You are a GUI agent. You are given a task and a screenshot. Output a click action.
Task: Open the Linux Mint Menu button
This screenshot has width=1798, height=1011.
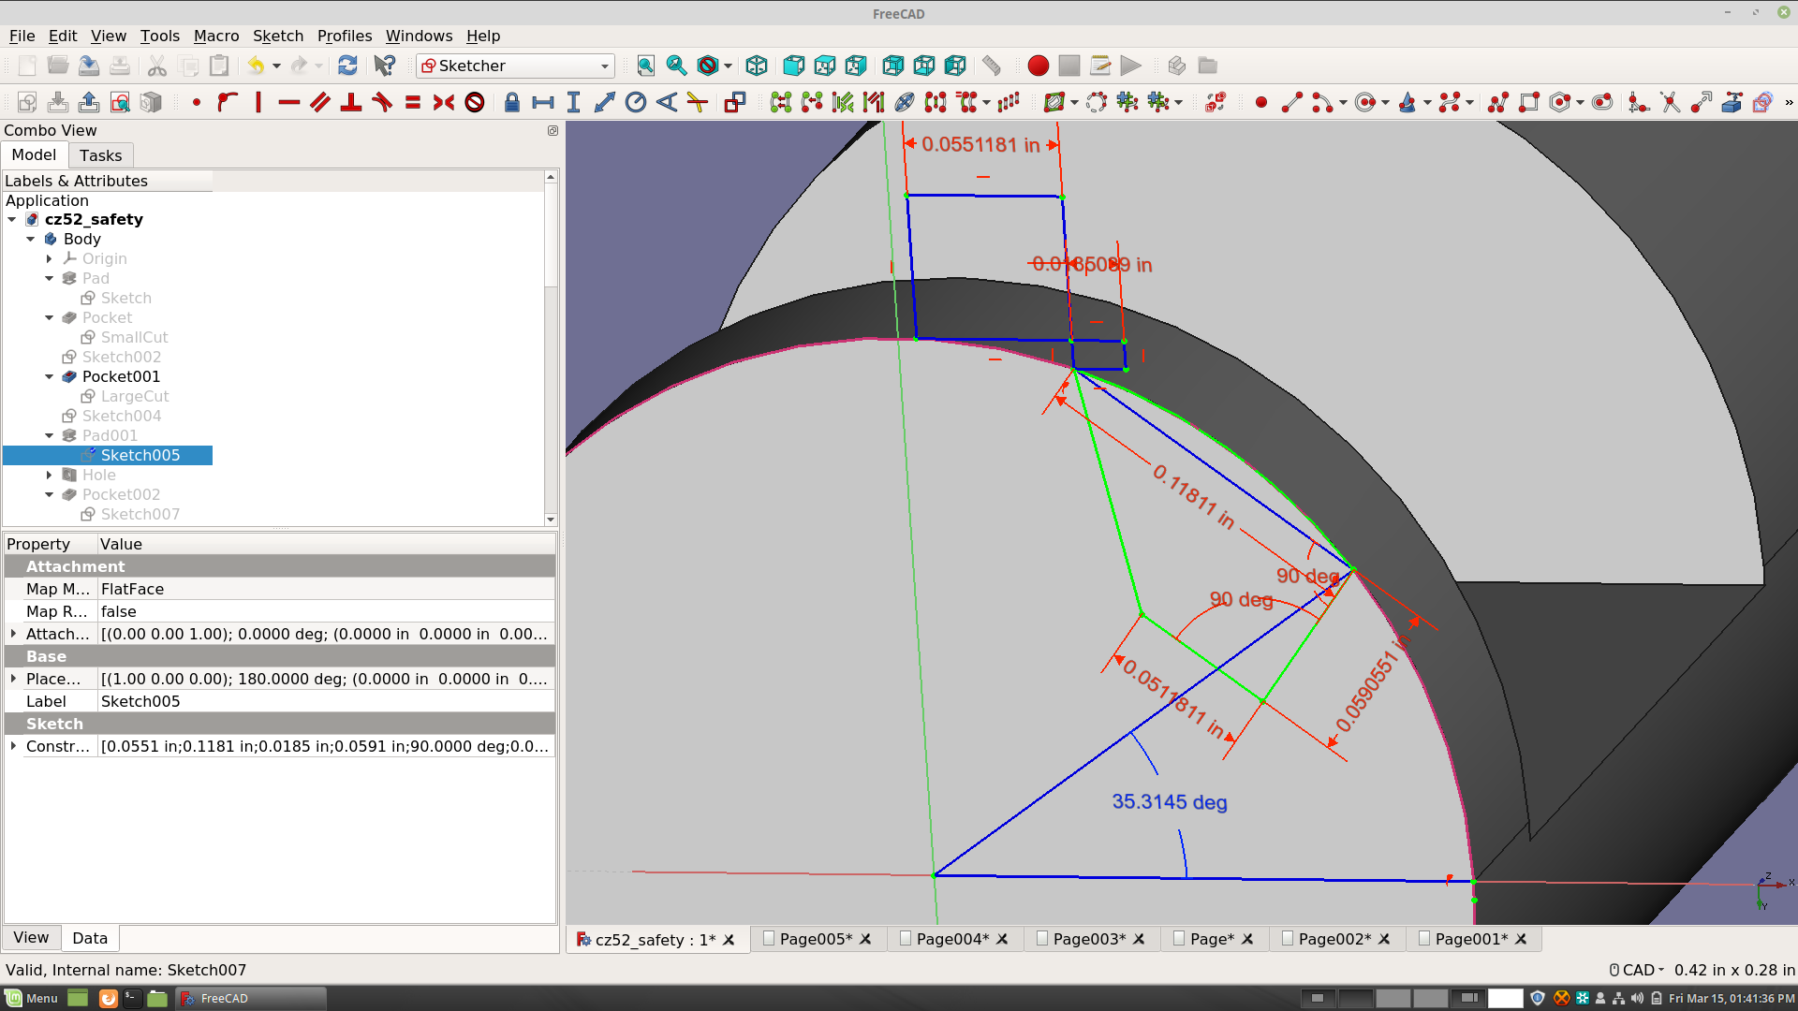[32, 998]
